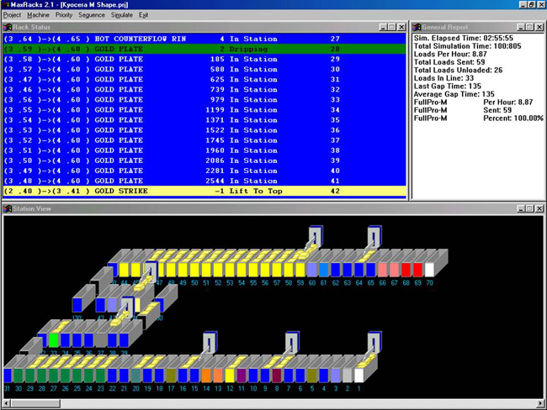Open the Project menu
547x410 pixels.
[13, 15]
